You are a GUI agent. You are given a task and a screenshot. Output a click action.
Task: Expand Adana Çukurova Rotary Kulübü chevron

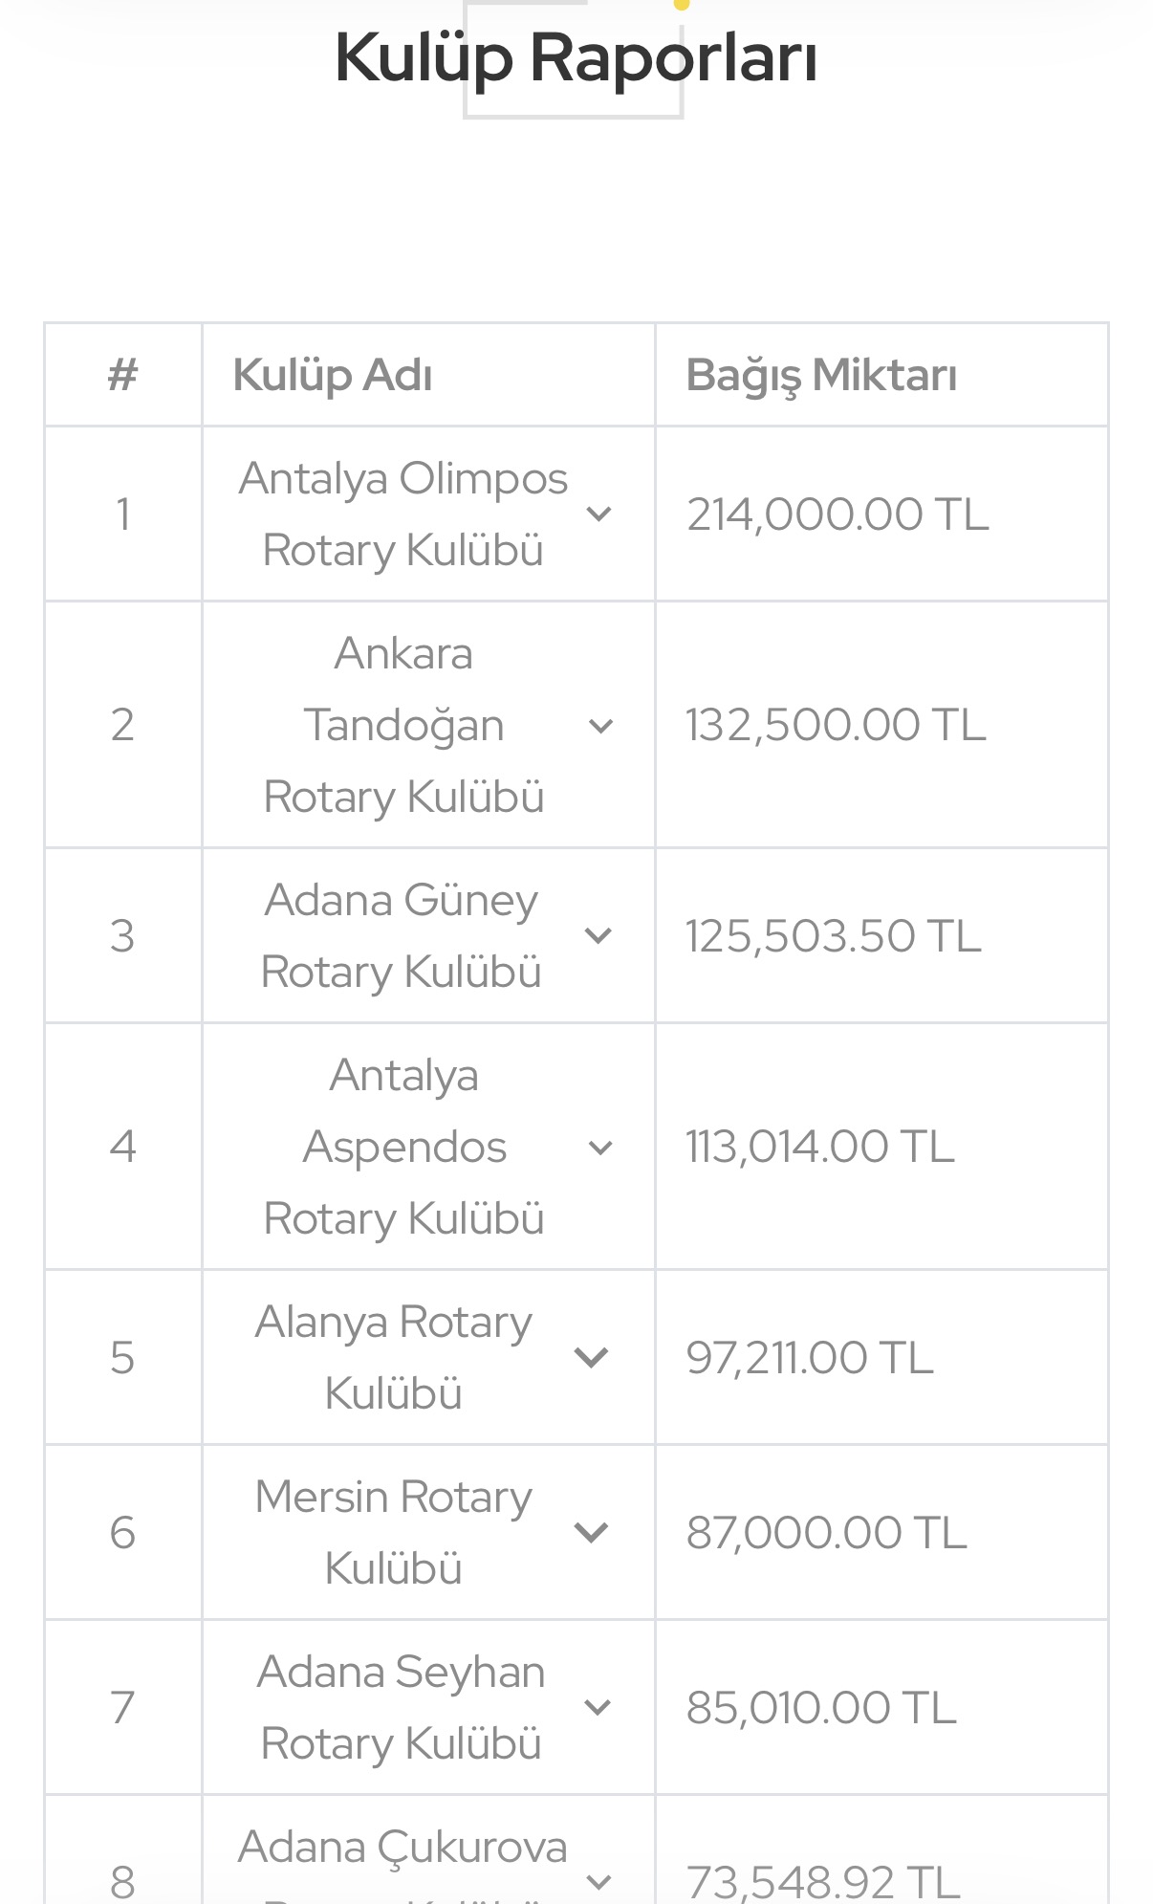(598, 1882)
